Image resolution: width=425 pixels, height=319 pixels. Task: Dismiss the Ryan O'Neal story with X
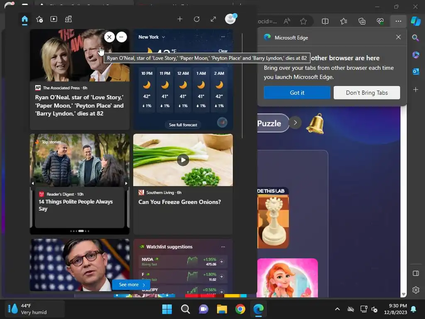[x=109, y=37]
